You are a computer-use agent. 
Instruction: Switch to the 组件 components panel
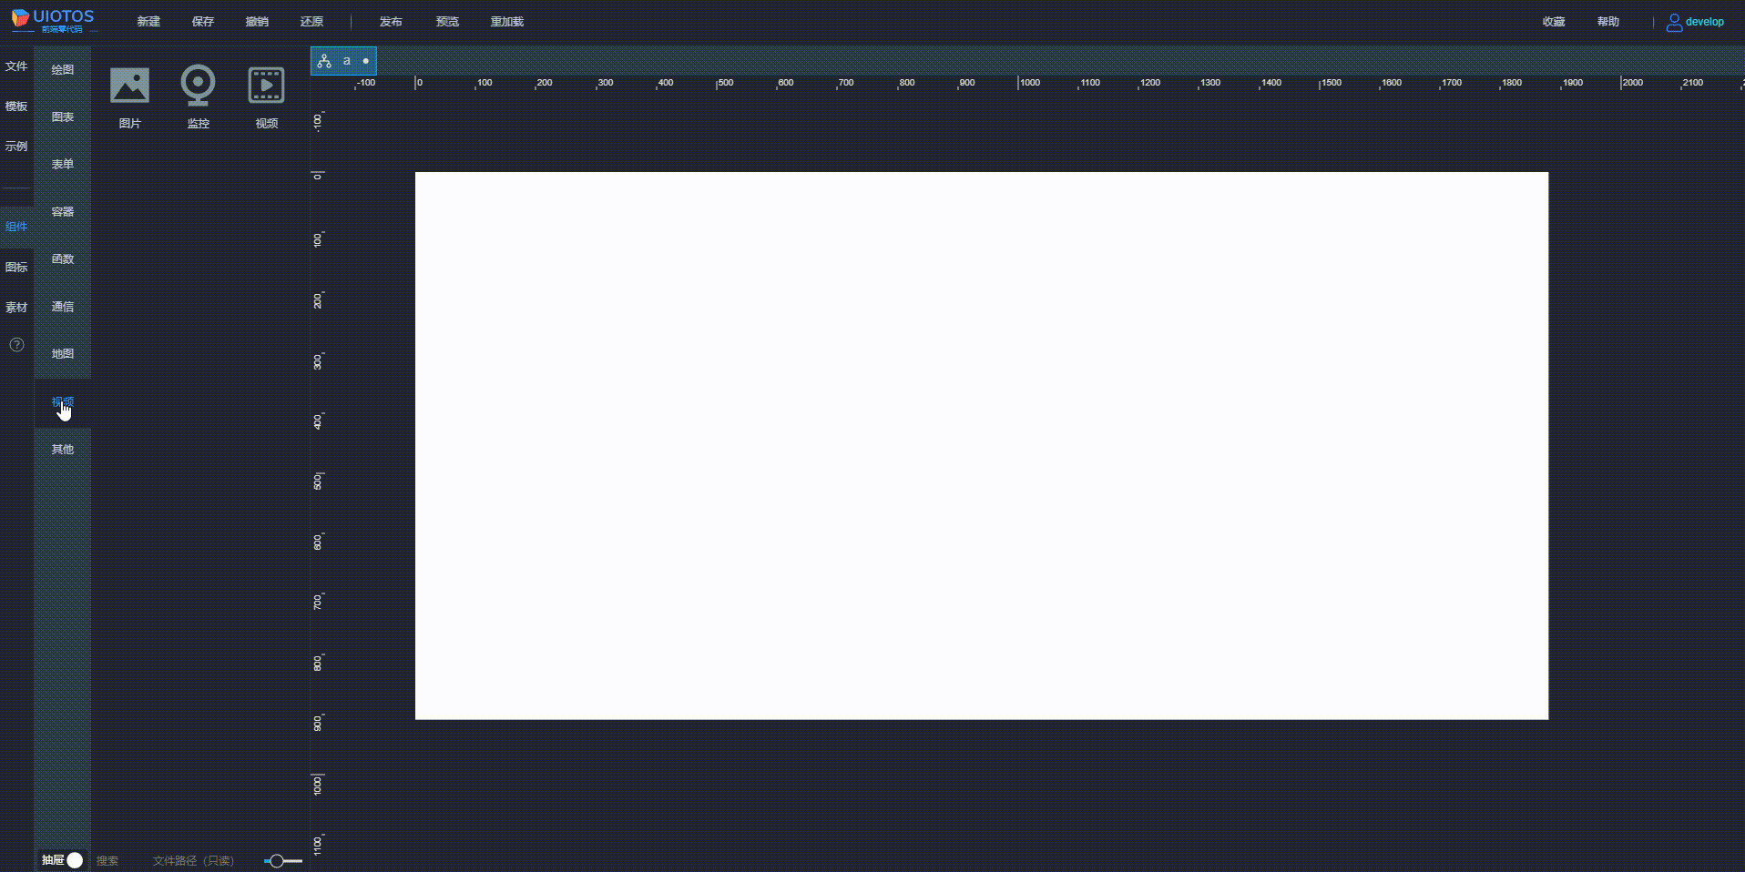click(x=15, y=226)
